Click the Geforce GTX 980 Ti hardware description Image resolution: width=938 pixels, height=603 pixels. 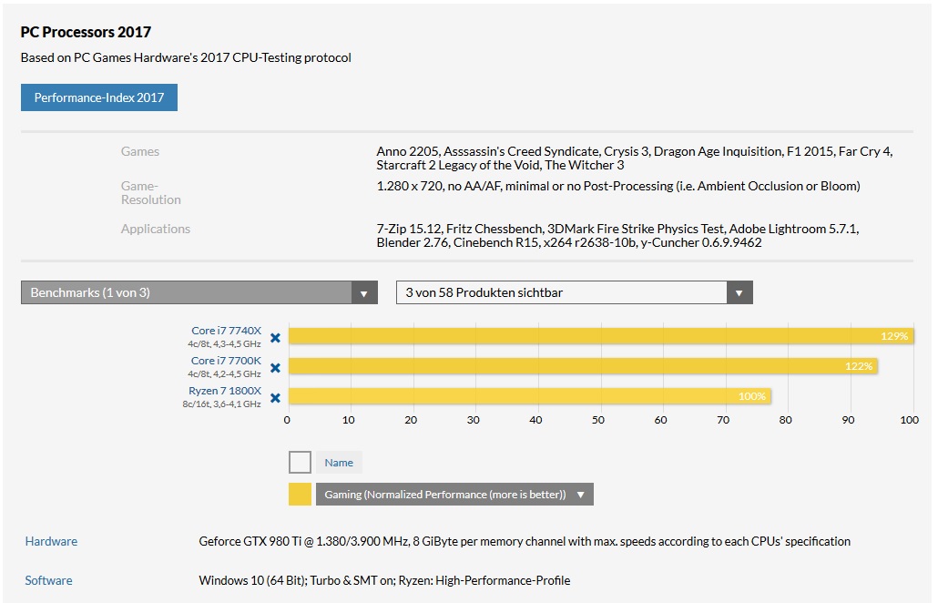point(525,541)
